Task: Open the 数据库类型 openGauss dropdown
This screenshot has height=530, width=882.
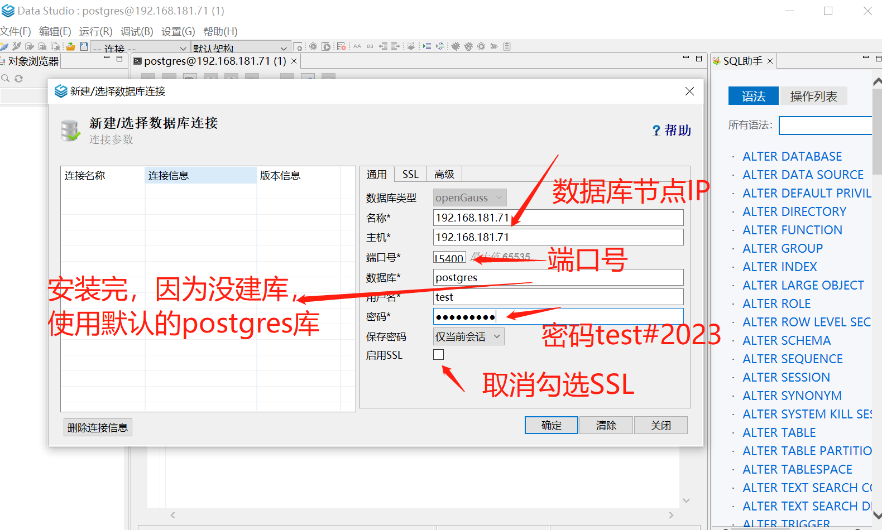Action: 470,197
